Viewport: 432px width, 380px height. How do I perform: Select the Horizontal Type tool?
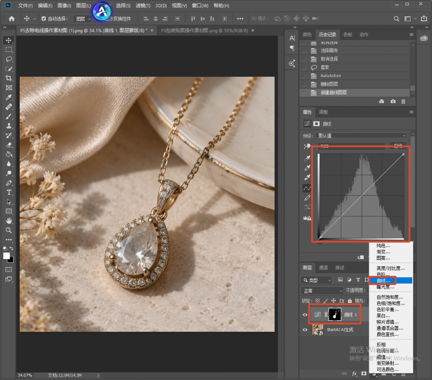(9, 192)
